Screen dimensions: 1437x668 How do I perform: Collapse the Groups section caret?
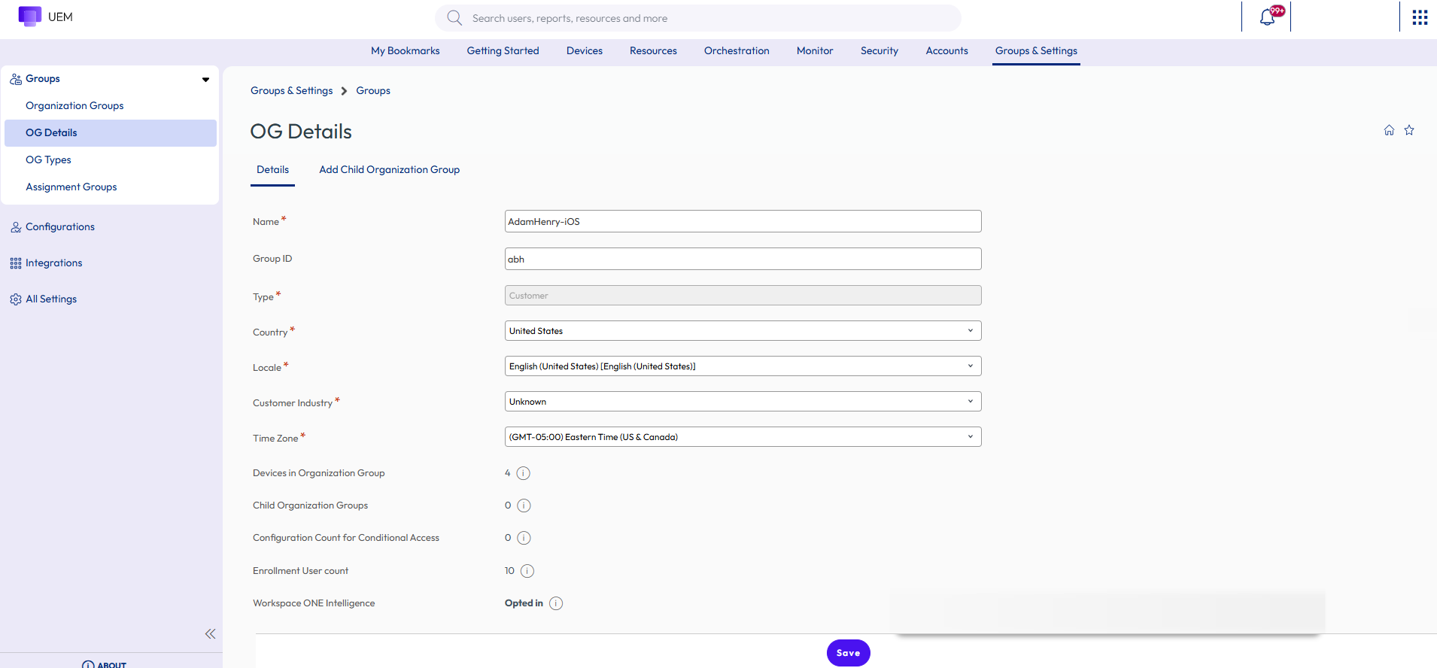(205, 79)
